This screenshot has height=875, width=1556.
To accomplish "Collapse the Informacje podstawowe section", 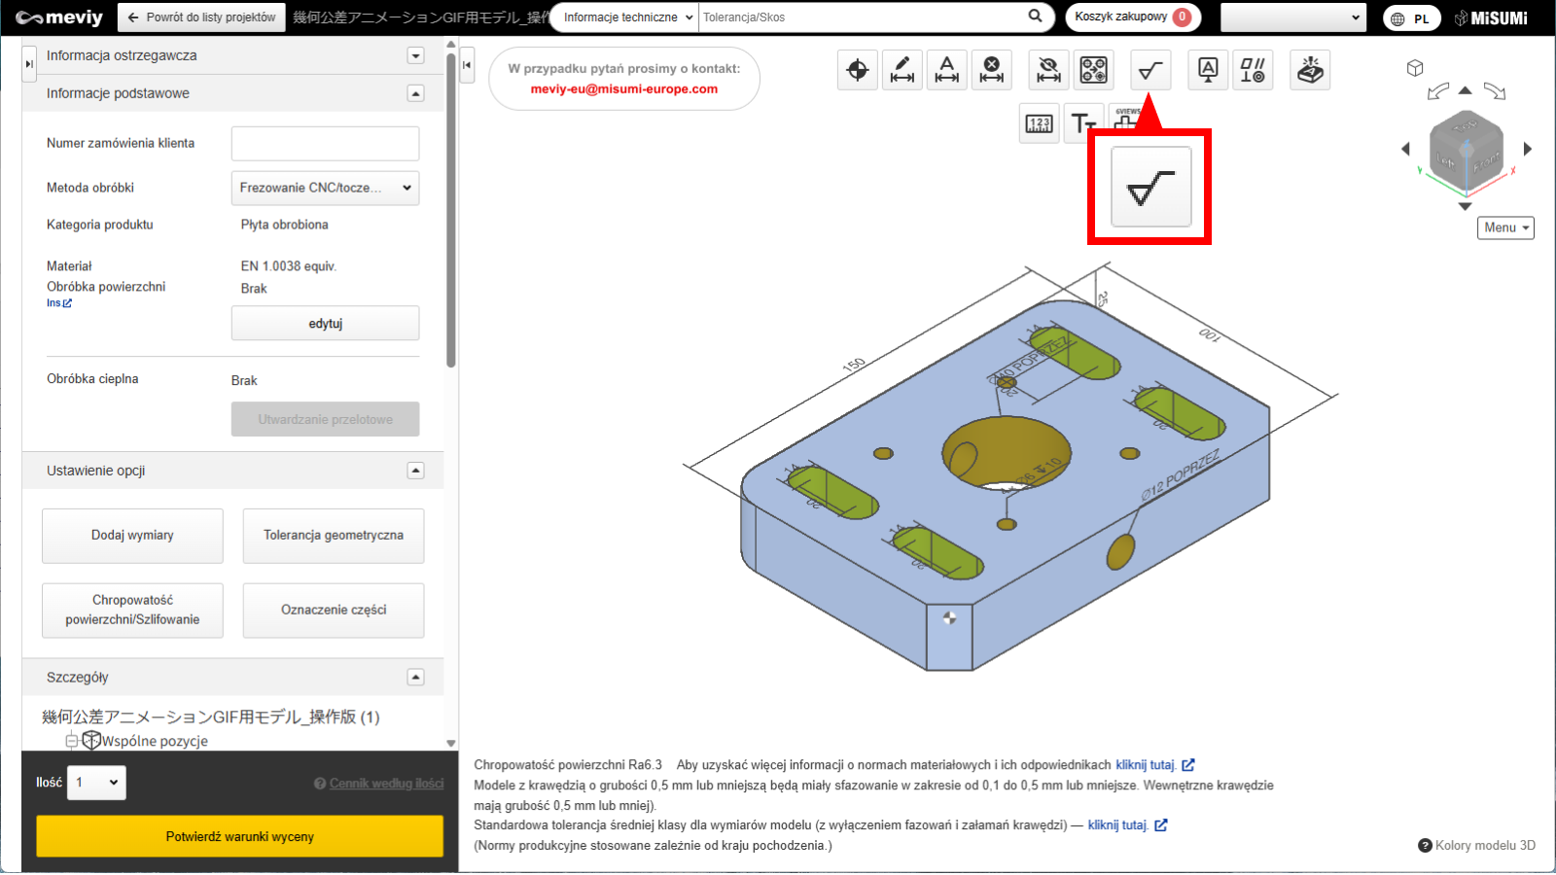I will click(x=415, y=93).
